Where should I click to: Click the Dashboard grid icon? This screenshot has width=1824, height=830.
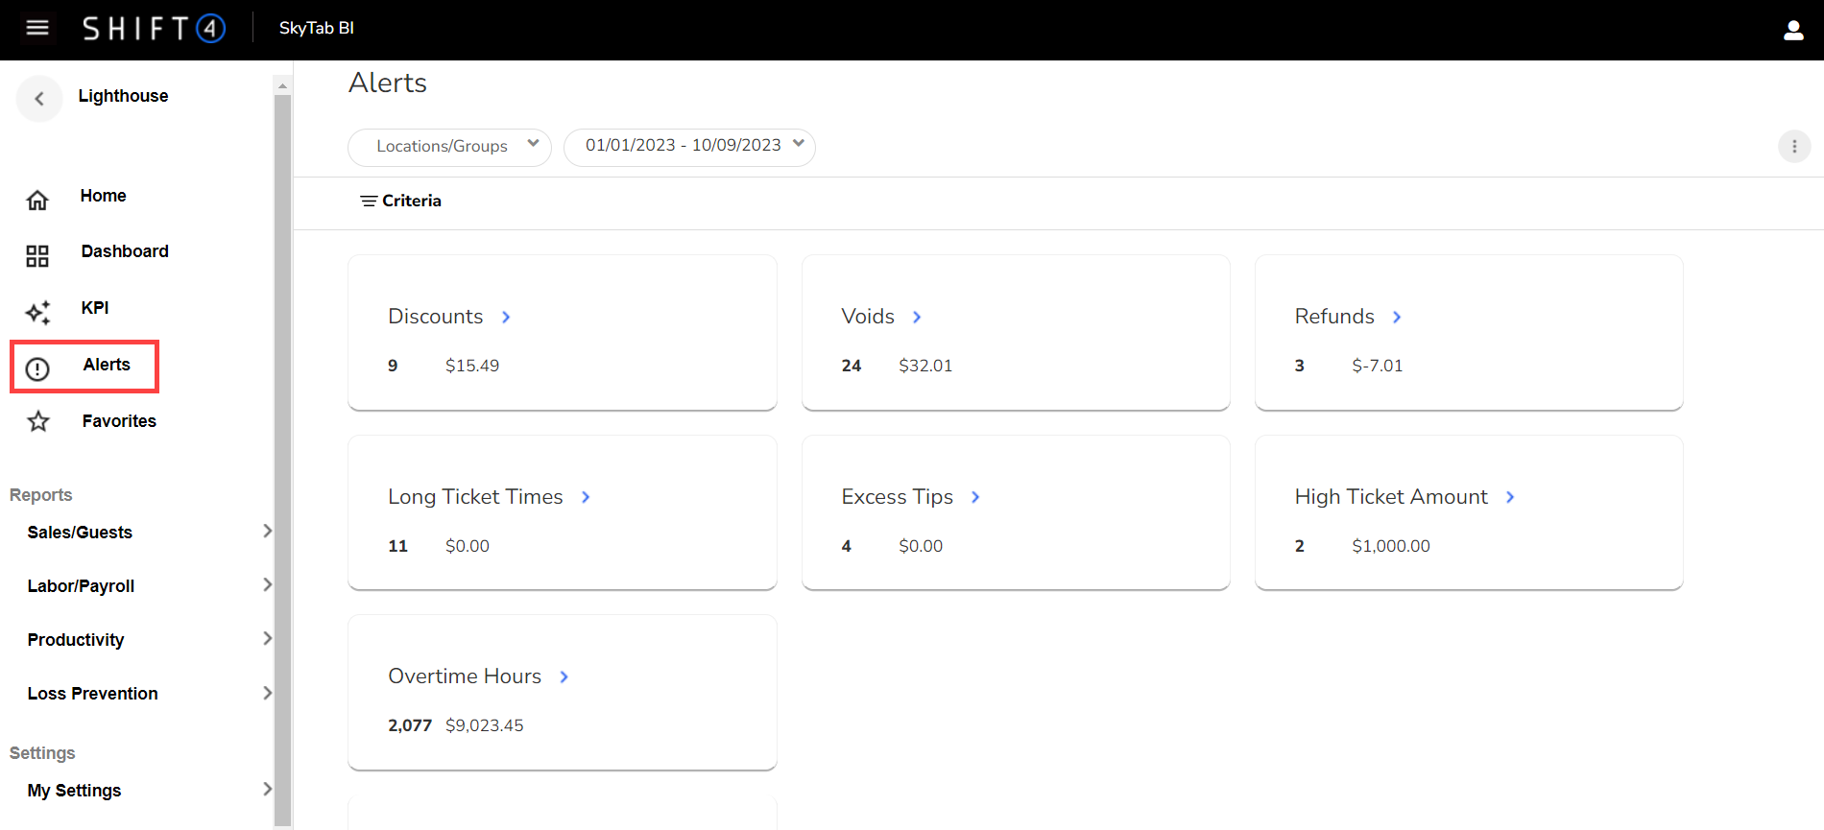pyautogui.click(x=37, y=255)
